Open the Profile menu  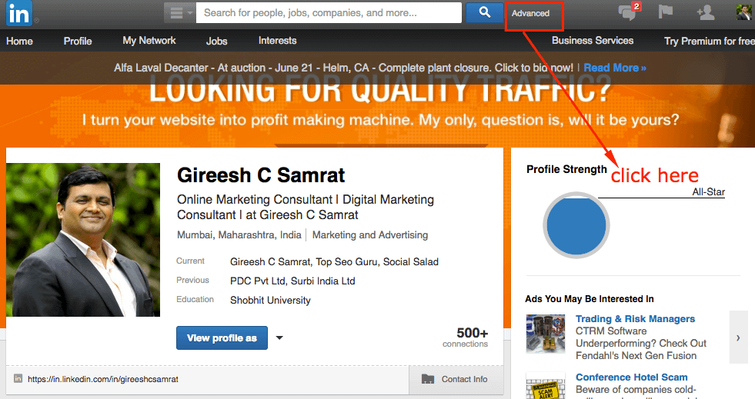(x=78, y=42)
